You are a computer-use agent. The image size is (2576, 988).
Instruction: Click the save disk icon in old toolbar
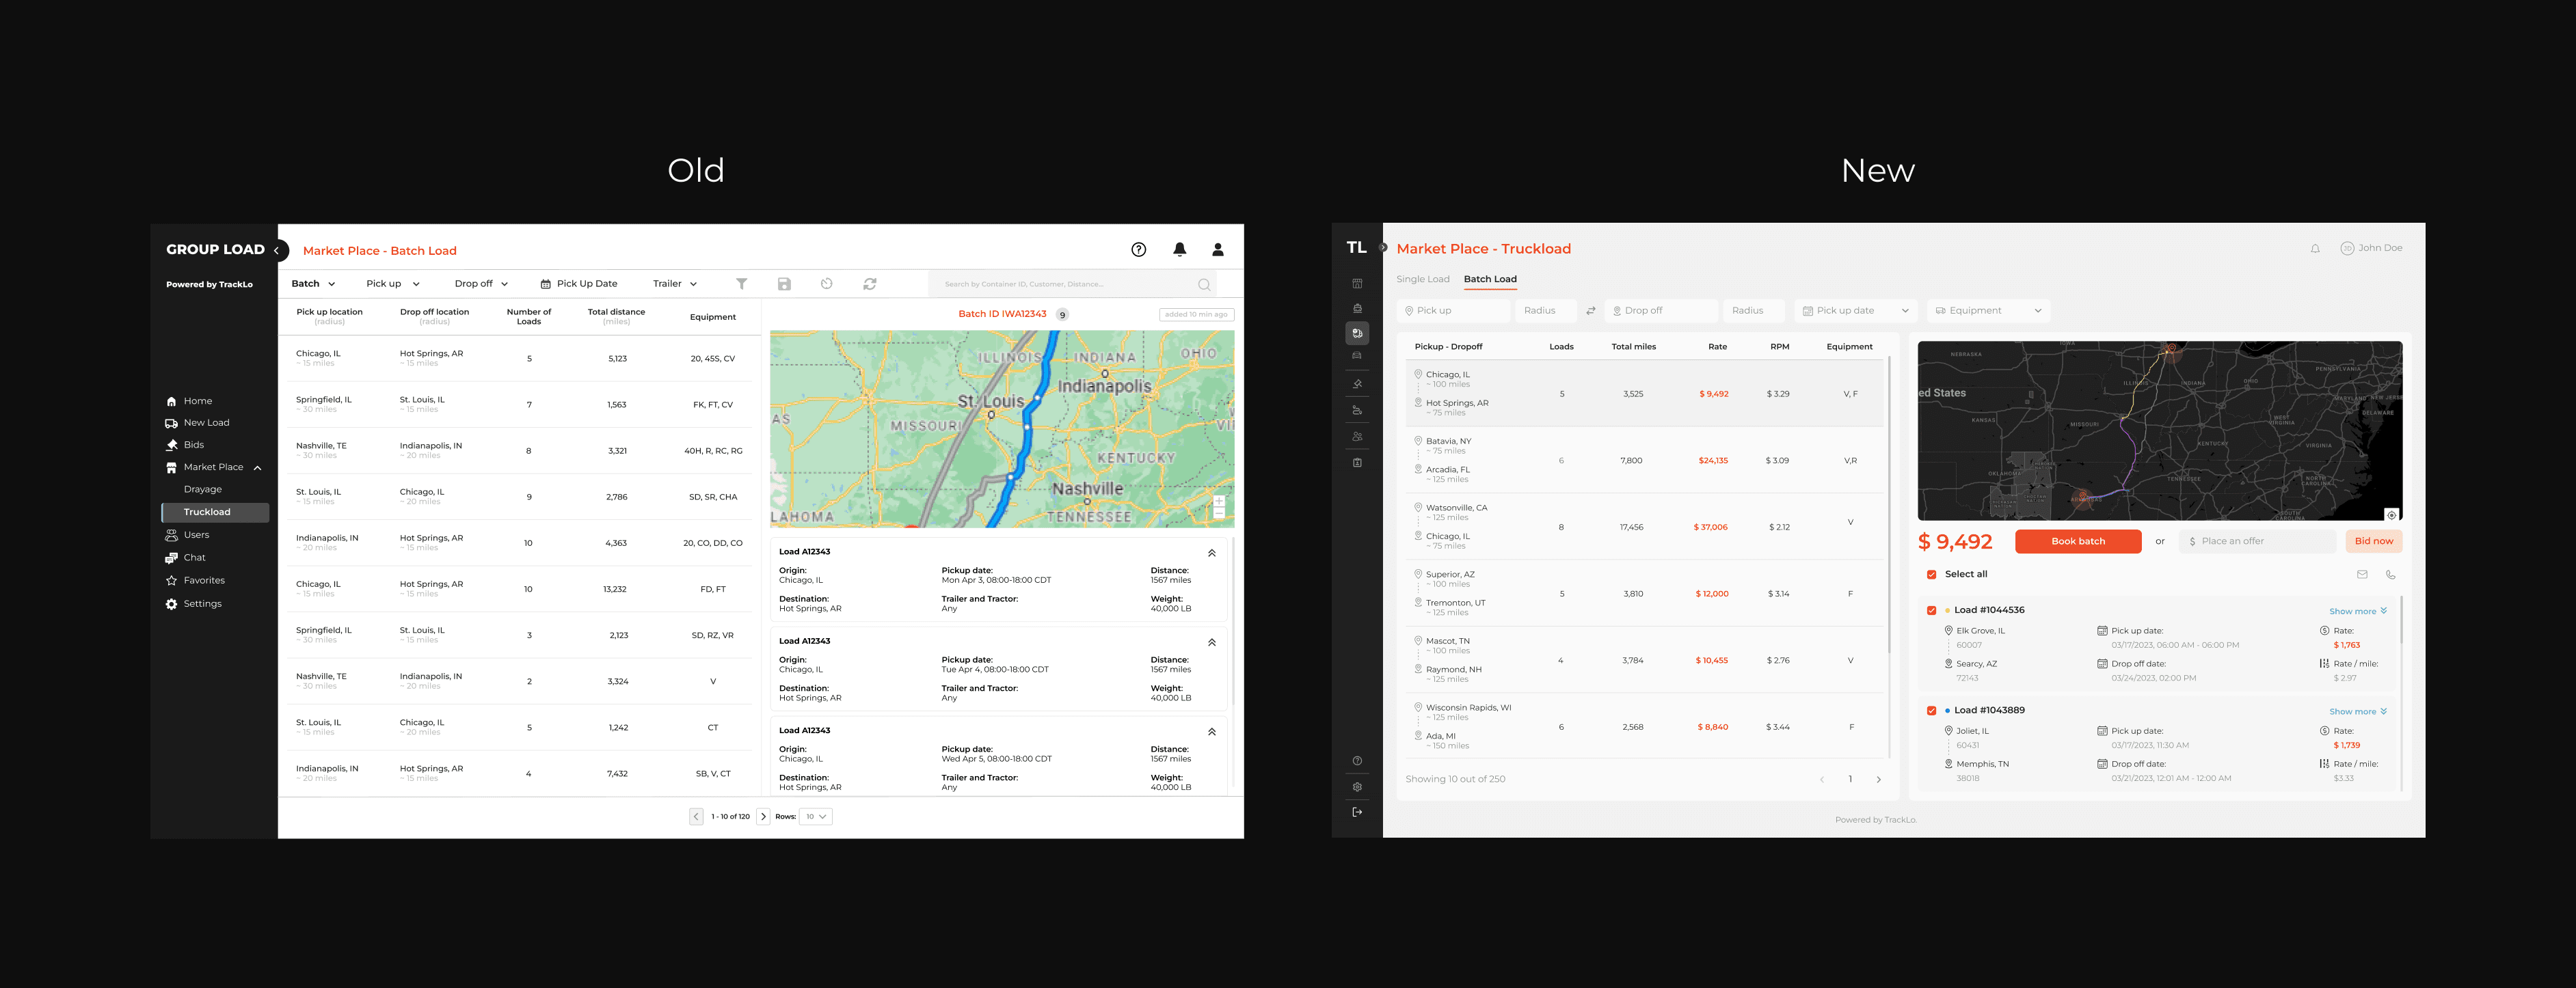point(784,284)
